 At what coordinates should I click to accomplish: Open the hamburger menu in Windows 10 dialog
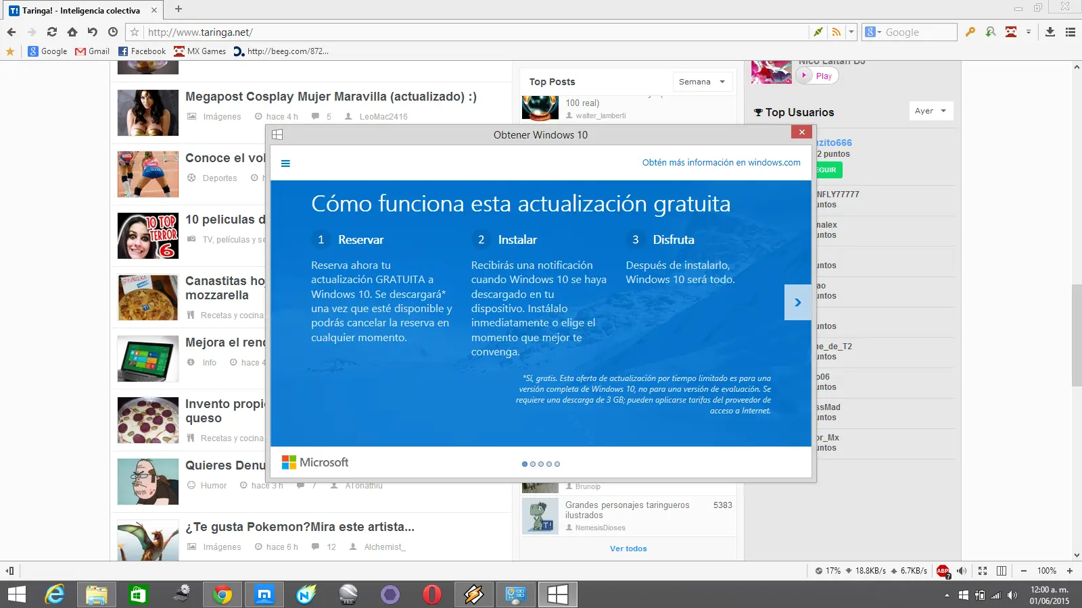[285, 163]
